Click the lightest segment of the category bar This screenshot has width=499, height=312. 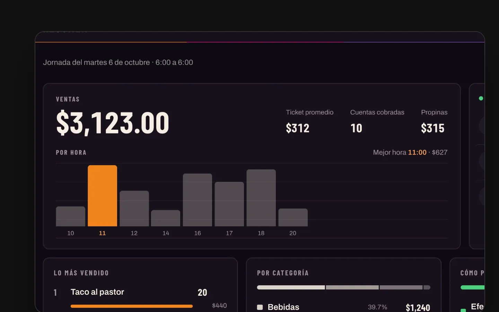291,287
